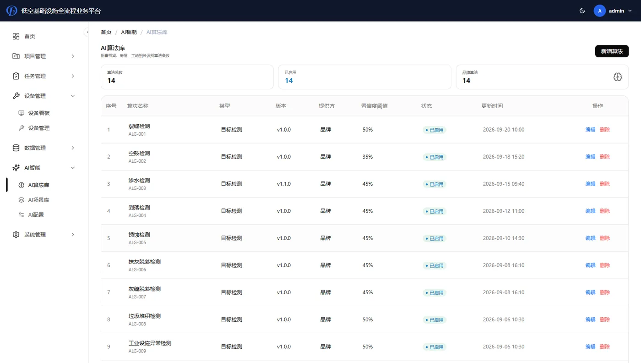Click AI智能 in the breadcrumb
Image resolution: width=641 pixels, height=363 pixels.
pos(129,32)
